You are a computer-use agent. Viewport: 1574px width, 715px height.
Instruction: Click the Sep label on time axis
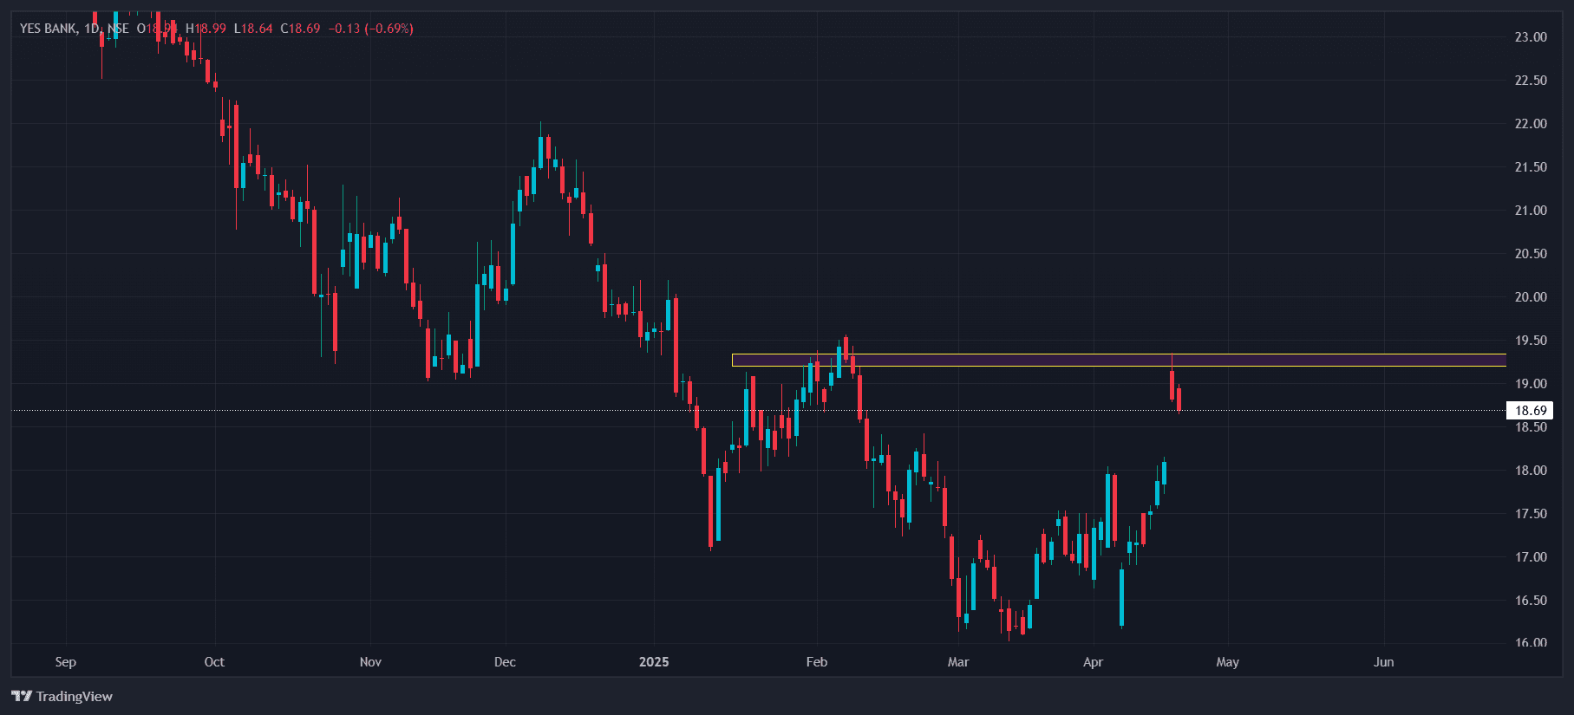click(x=66, y=662)
